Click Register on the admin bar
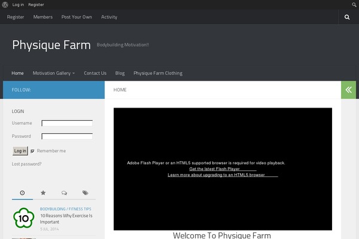 point(36,5)
